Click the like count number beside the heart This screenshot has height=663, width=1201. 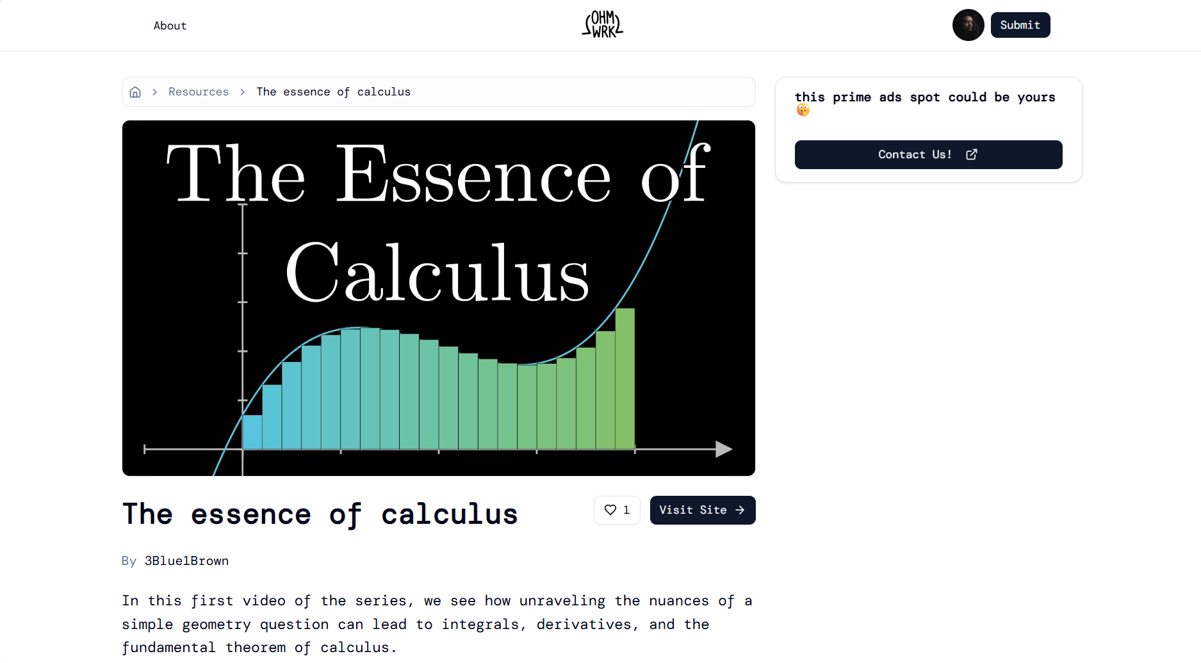626,510
